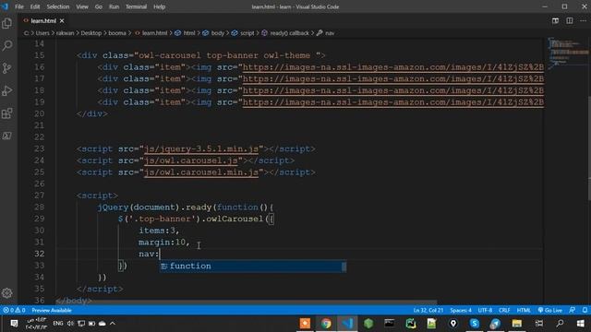Click the feedback icon in status bar

[573, 310]
